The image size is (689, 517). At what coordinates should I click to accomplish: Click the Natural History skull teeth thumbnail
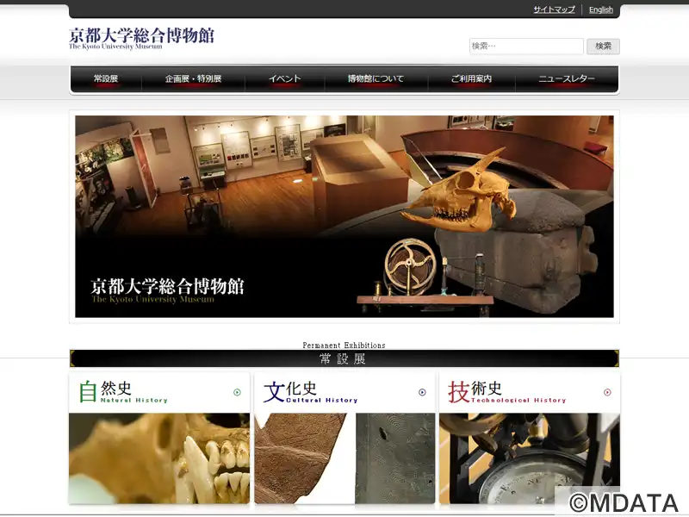pyautogui.click(x=159, y=458)
